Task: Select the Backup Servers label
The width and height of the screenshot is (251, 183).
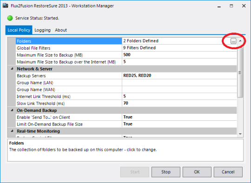Action: 31,76
